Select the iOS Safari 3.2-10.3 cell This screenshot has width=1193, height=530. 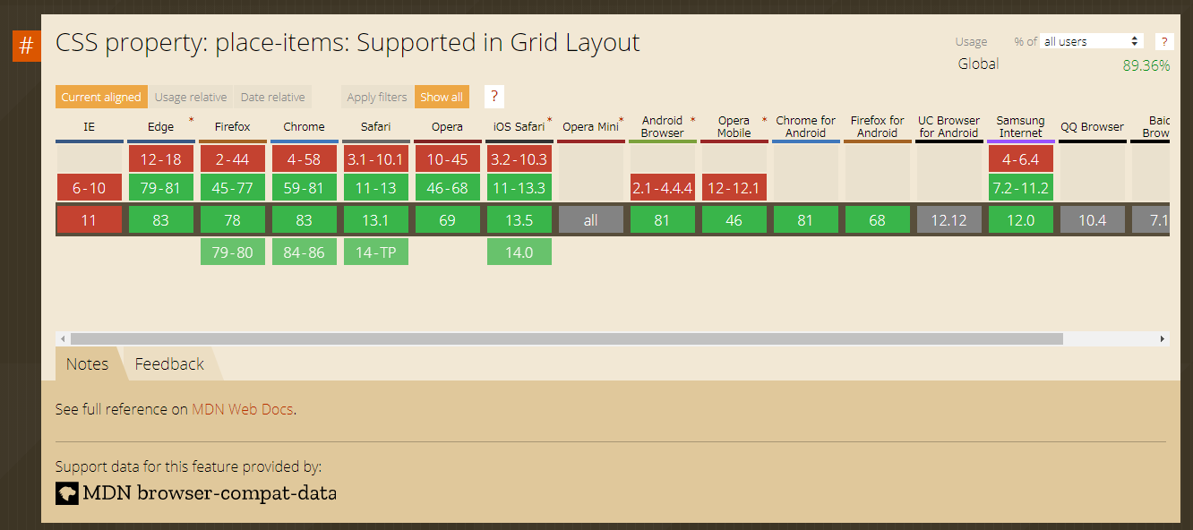point(519,159)
